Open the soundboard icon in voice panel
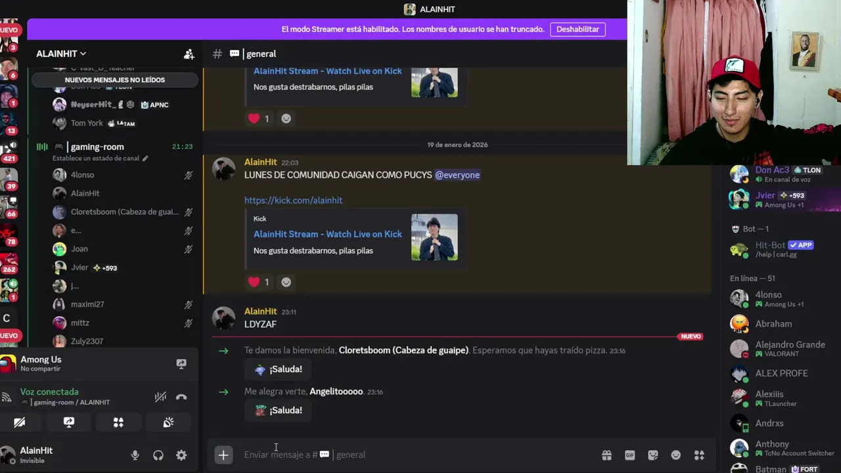 168,422
